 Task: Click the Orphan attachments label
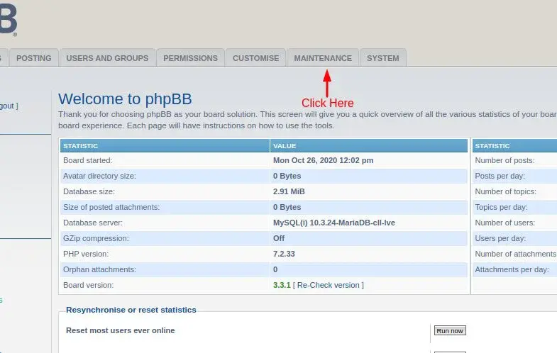point(99,269)
